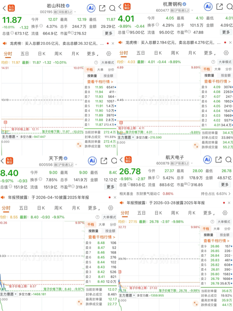Open 分价 tab in 航天电子 order book

pos(227,229)
